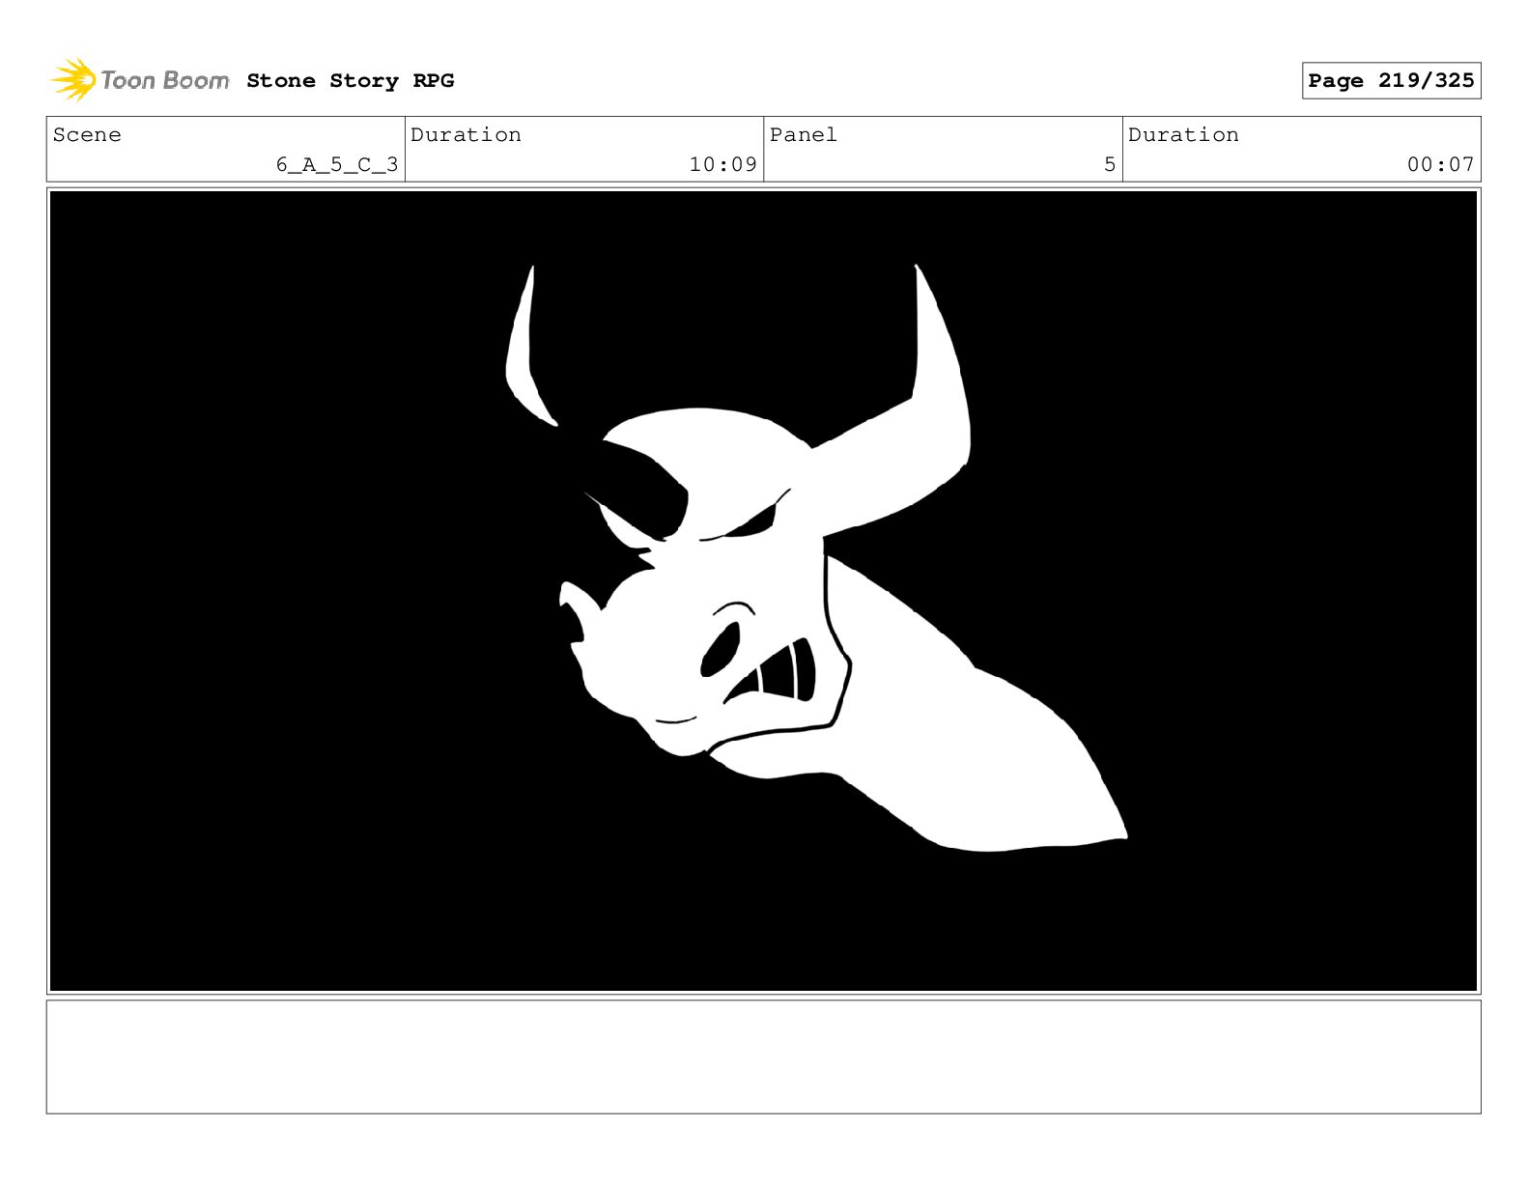Viewport: 1528px width, 1183px height.
Task: Click panel duration value '00:07'
Action: click(x=1440, y=165)
